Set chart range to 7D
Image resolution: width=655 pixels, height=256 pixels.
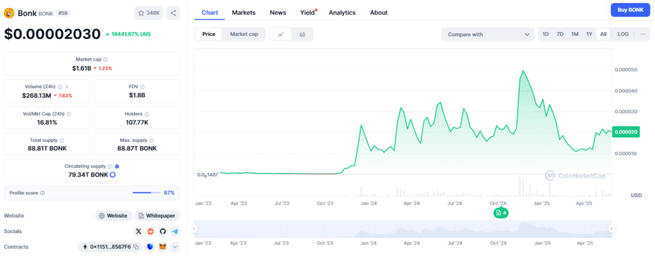pyautogui.click(x=560, y=34)
